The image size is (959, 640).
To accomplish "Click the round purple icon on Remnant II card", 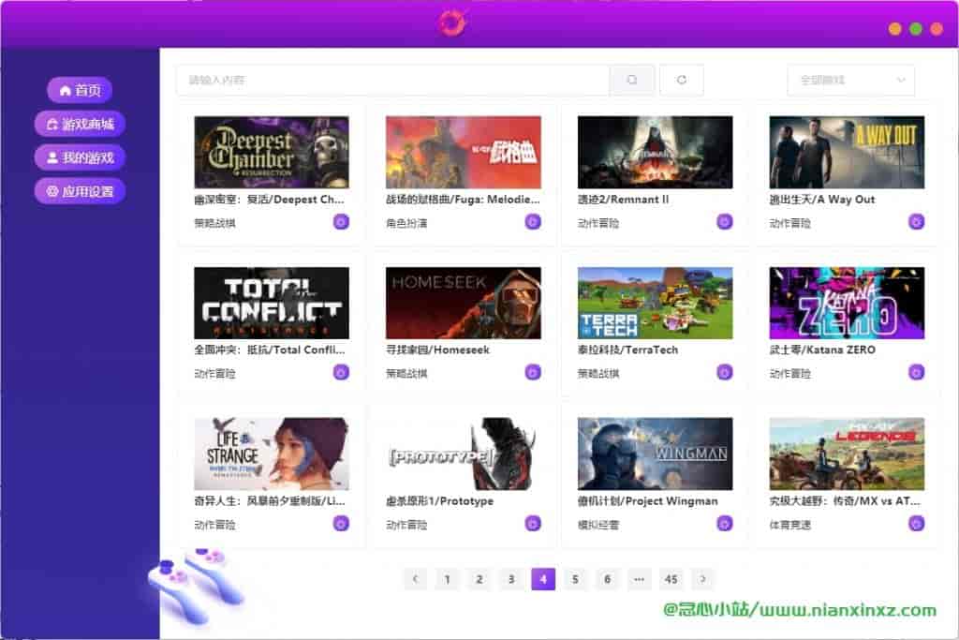I will tap(725, 221).
